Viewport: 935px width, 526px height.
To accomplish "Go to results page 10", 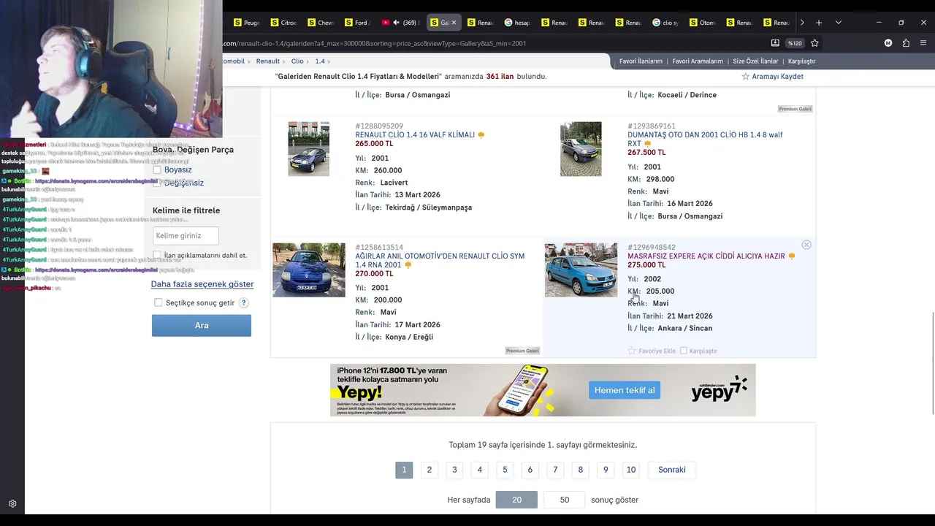I will pyautogui.click(x=631, y=470).
